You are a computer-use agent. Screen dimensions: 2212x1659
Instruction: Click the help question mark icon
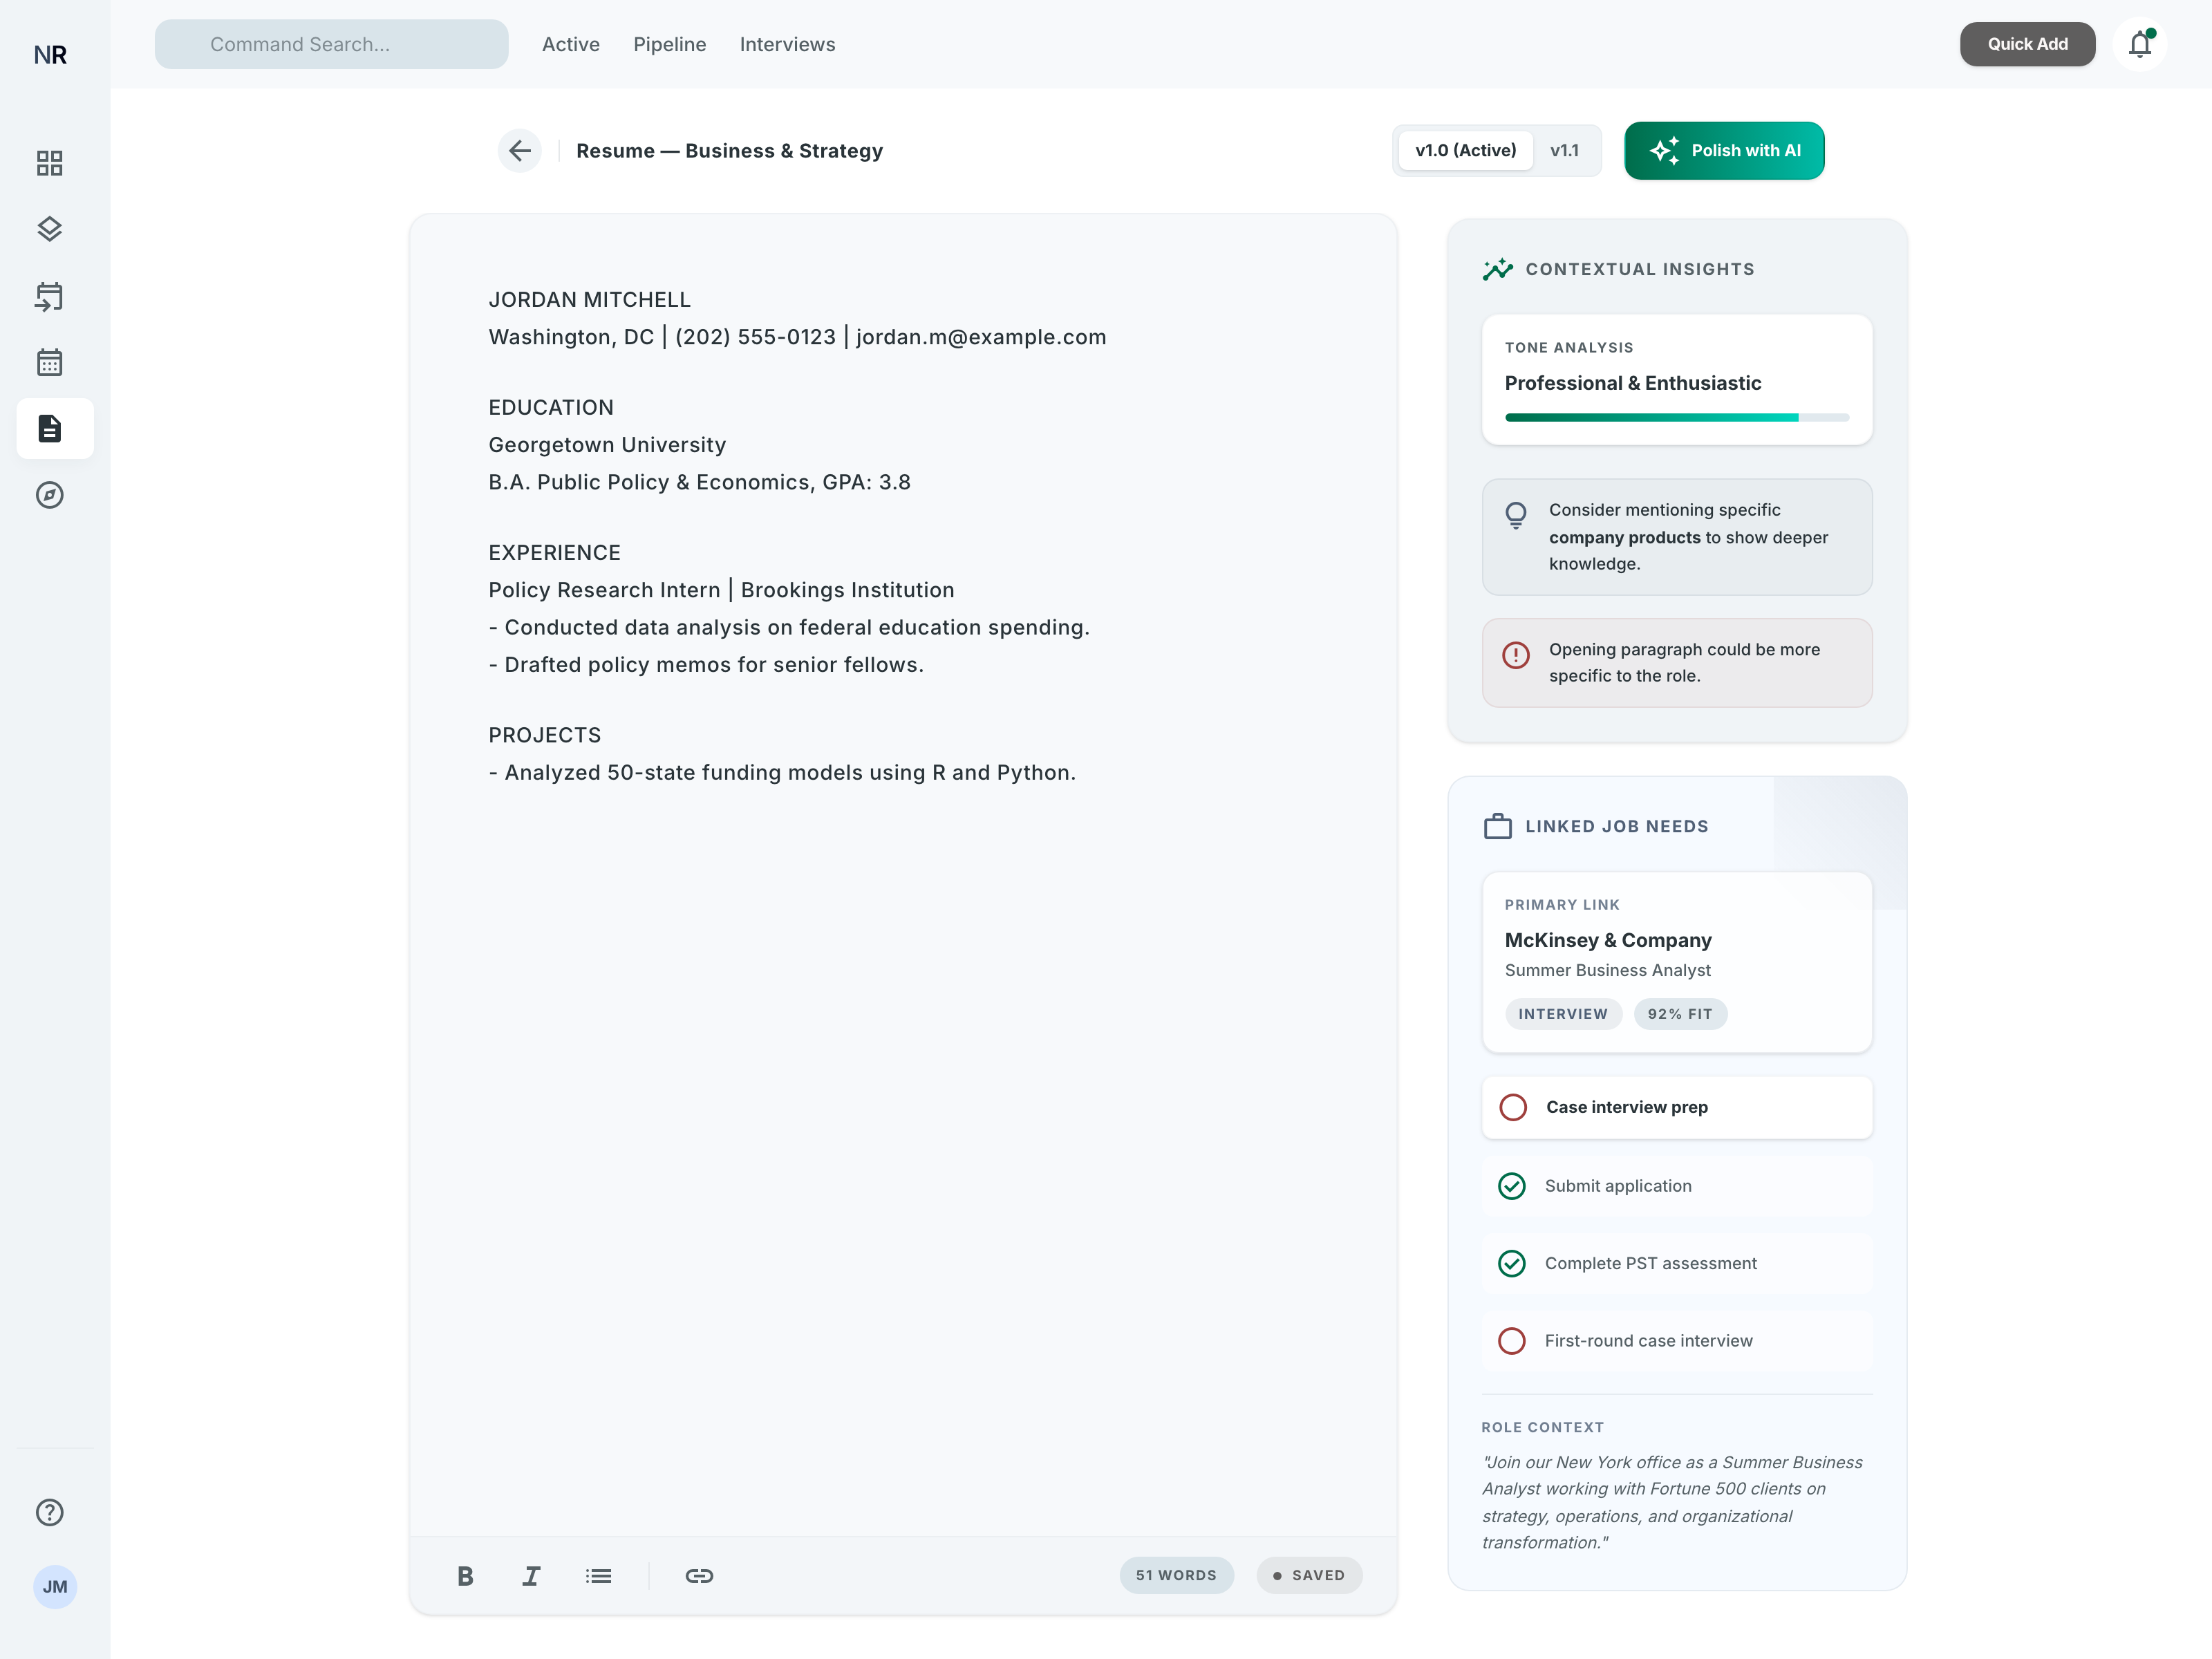49,1512
